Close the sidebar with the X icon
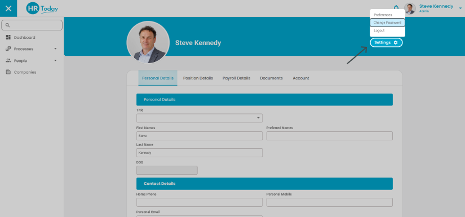The height and width of the screenshot is (217, 465). (x=8, y=8)
